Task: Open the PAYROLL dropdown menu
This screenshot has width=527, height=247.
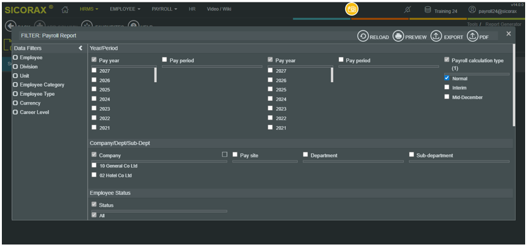Action: [164, 9]
